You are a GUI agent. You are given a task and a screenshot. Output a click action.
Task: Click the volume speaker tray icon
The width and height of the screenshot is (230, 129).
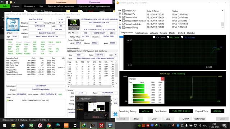click(x=199, y=125)
